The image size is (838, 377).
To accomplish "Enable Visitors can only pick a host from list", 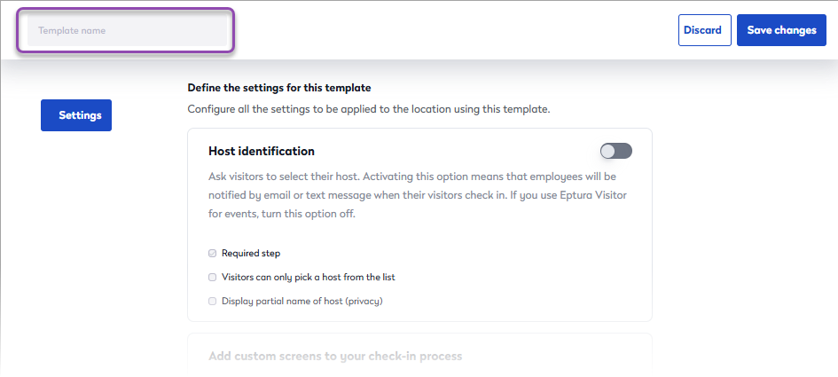I will point(212,278).
